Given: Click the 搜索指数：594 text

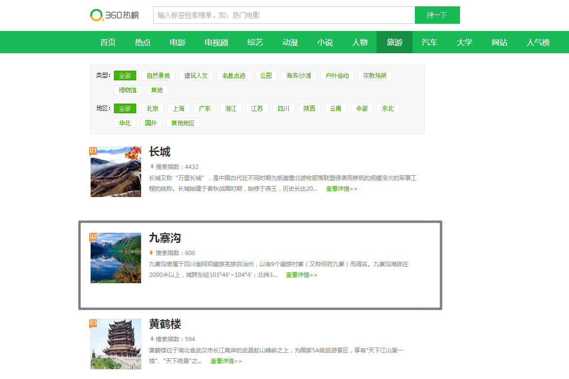Looking at the screenshot, I should (175, 339).
